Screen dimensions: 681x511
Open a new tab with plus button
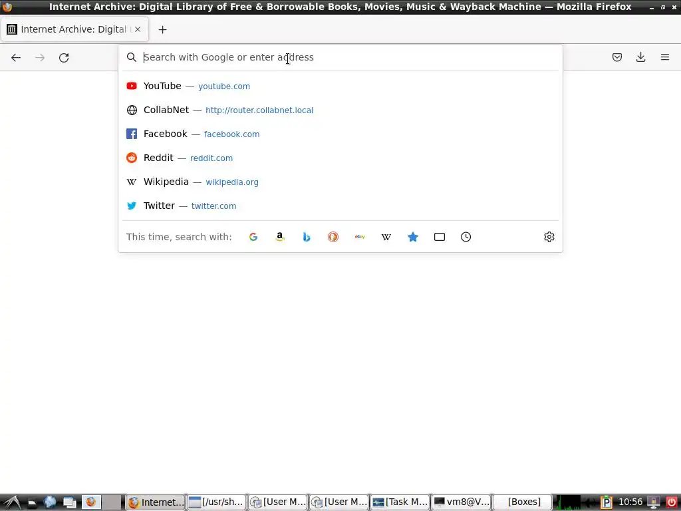tap(162, 29)
